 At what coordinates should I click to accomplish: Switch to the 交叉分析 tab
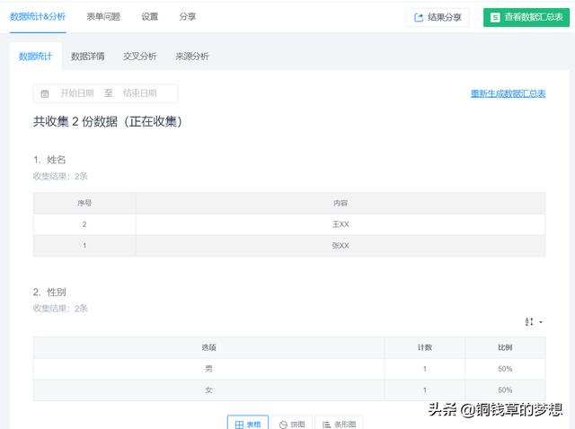point(139,56)
